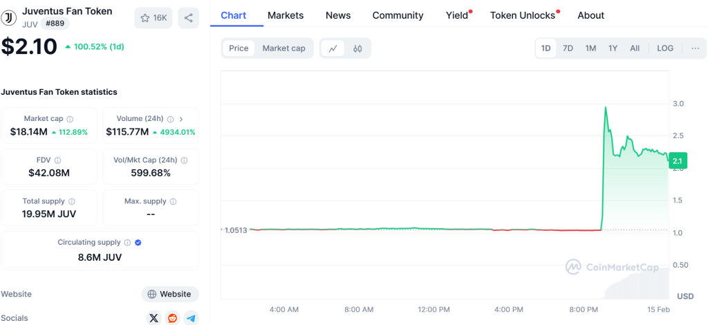
Task: Click the Website button
Action: (x=170, y=294)
